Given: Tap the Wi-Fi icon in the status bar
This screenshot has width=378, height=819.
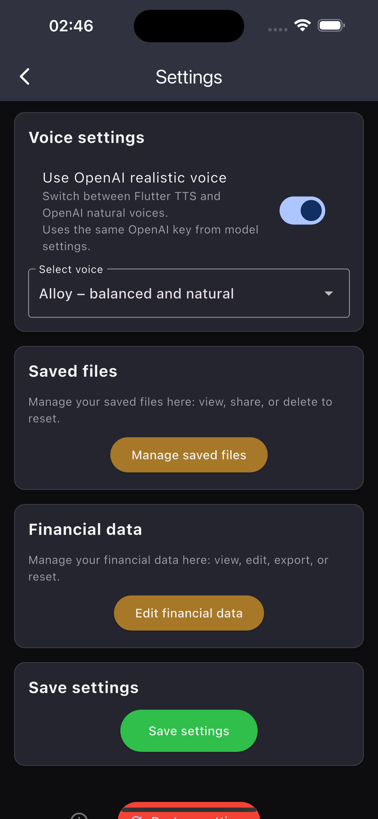Looking at the screenshot, I should (302, 25).
